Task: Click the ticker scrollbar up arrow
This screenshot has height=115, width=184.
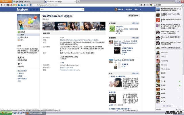Action: (x=183, y=8)
